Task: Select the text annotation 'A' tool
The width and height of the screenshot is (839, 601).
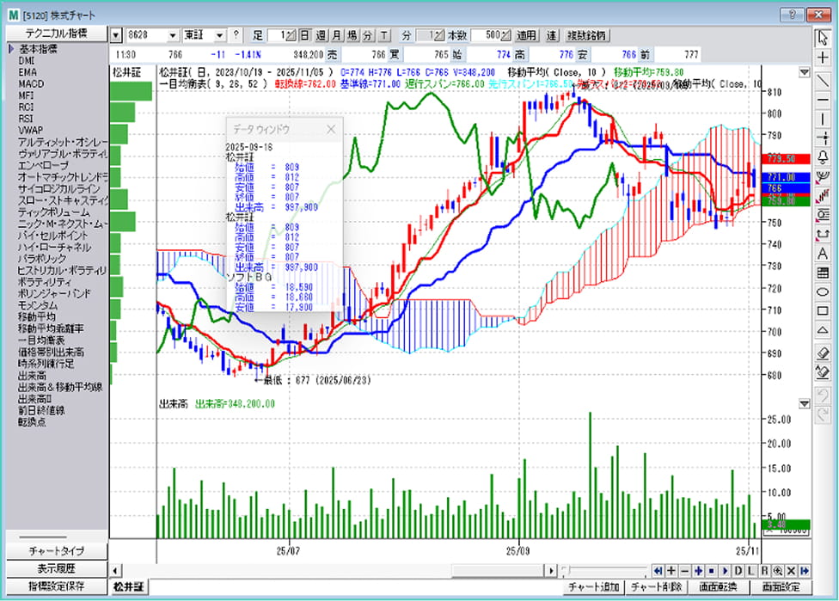Action: click(x=824, y=253)
